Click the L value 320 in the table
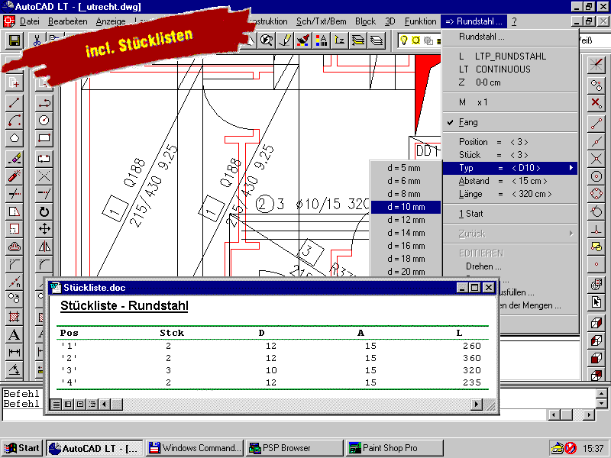Screen dimensions: 611x458 (472, 370)
